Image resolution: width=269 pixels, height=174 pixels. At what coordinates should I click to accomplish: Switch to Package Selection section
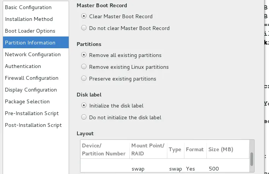click(x=27, y=101)
